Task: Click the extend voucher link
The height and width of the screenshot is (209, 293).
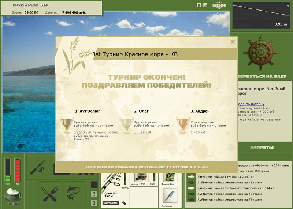Action: tap(251, 104)
